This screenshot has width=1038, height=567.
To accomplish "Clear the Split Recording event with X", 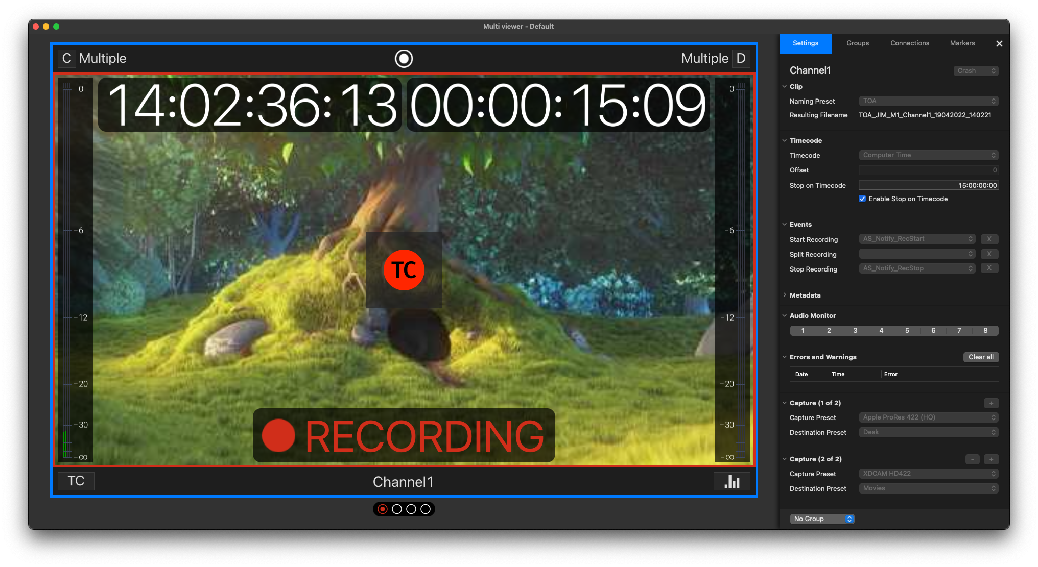I will tap(989, 254).
